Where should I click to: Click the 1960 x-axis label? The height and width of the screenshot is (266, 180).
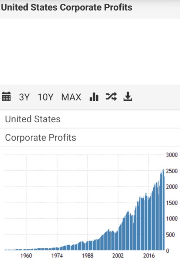pyautogui.click(x=26, y=256)
